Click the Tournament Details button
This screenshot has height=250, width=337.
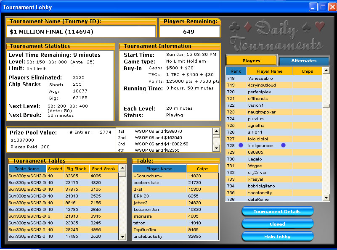[277, 211]
